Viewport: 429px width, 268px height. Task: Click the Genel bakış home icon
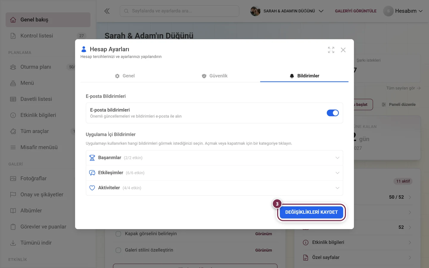click(x=13, y=20)
